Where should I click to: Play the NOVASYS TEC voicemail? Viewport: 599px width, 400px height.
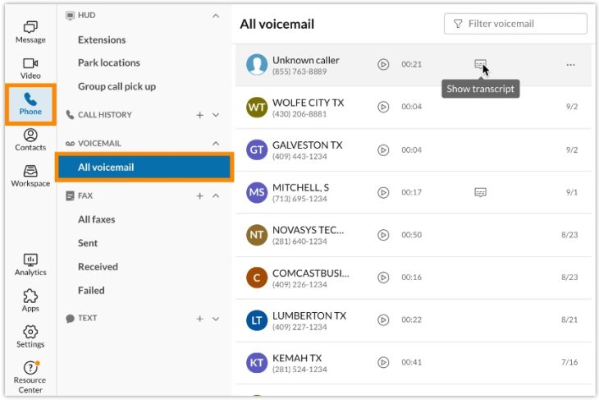click(383, 235)
